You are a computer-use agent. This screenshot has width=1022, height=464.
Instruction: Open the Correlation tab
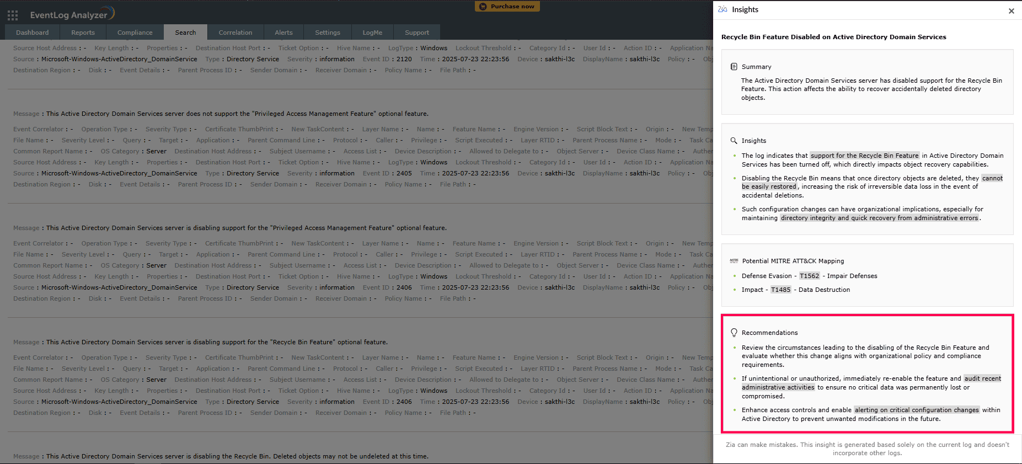(x=236, y=33)
